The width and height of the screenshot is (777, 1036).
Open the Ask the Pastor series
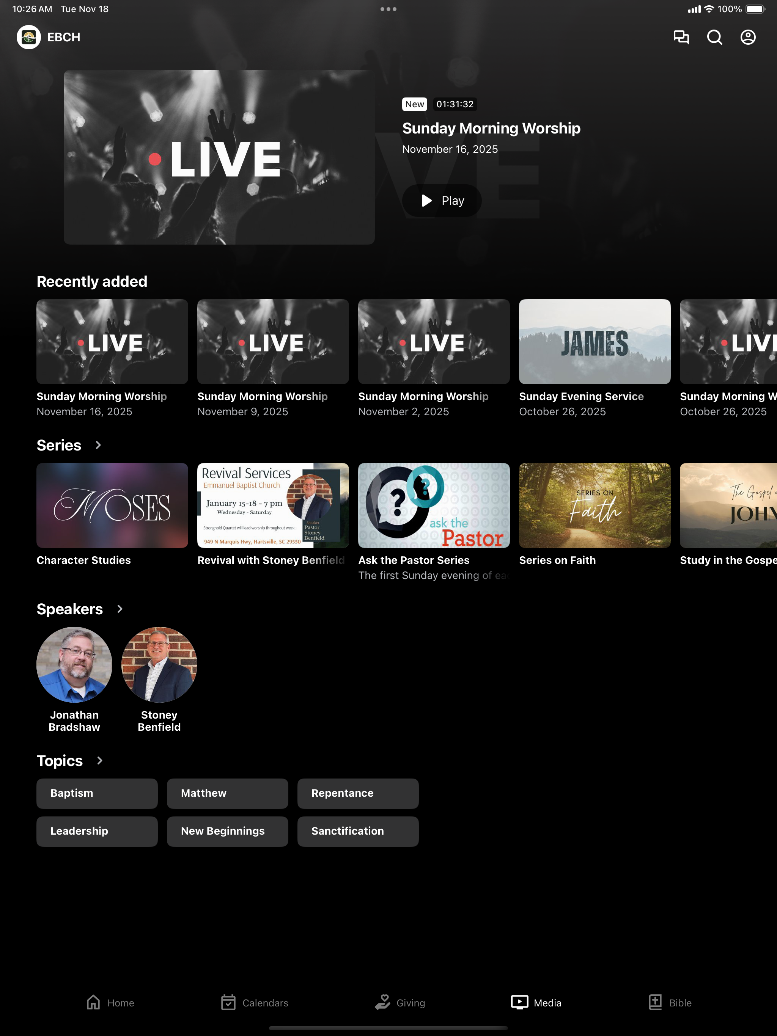pos(434,505)
